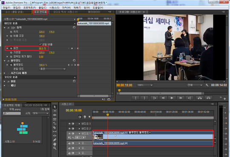Image resolution: width=230 pixels, height=157 pixels.
Task: Click timeline marker icon beside snap button
Action: pyautogui.click(x=85, y=117)
